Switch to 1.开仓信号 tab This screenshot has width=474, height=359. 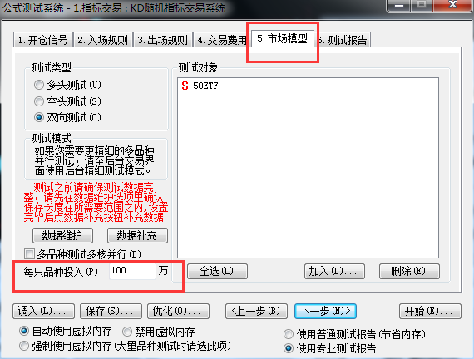42,40
